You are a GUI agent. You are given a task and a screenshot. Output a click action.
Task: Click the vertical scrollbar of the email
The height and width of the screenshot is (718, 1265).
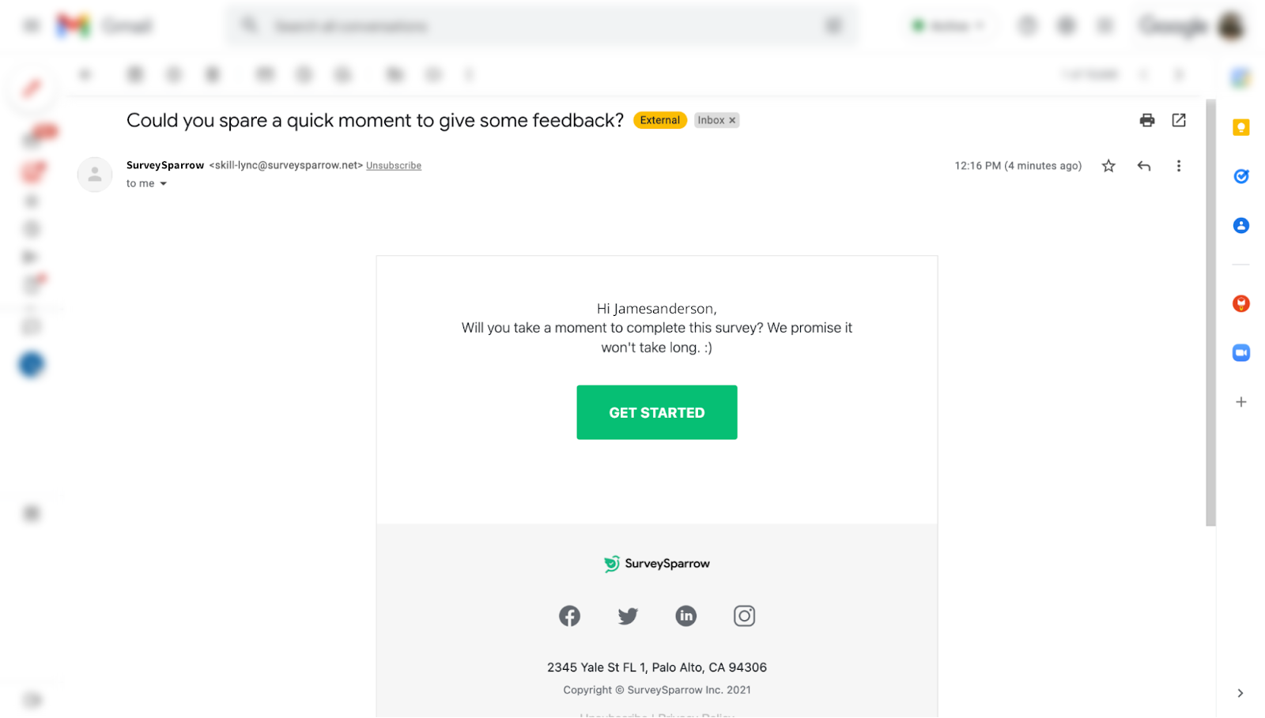pos(1210,316)
